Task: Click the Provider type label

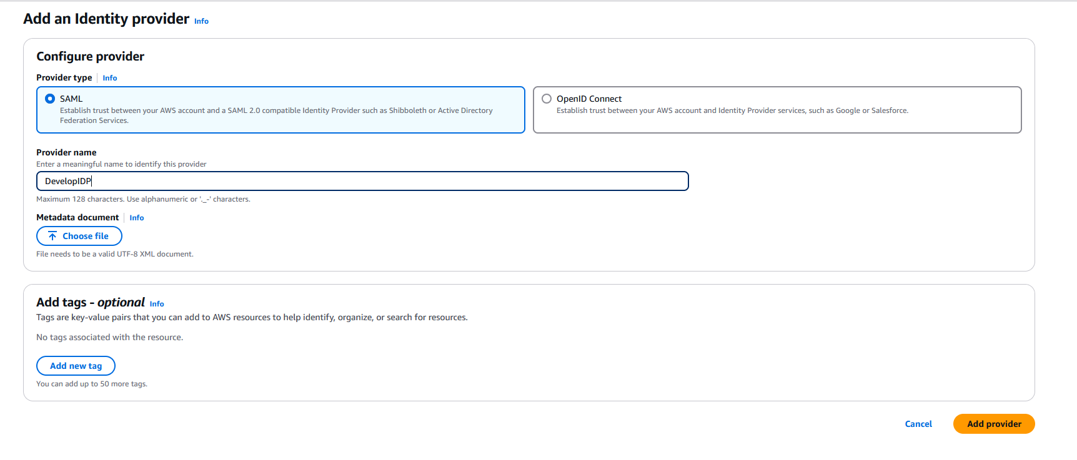Action: pos(64,77)
